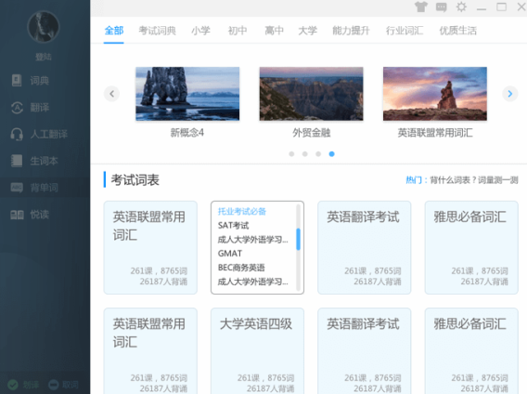Open the feedback message icon
Screen dimensions: 527x394
point(441,7)
